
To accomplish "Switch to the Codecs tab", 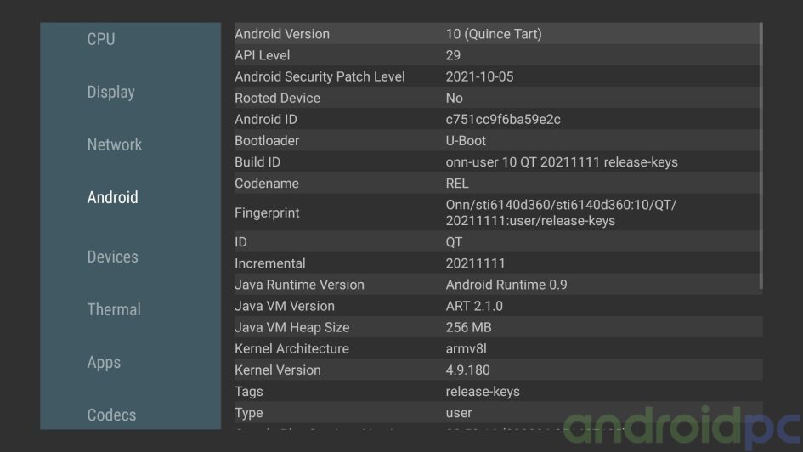I will [x=111, y=415].
